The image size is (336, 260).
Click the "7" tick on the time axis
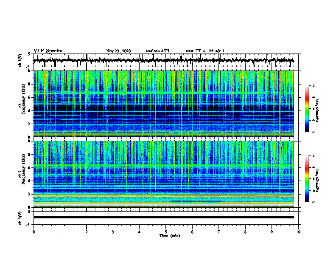[x=219, y=232]
